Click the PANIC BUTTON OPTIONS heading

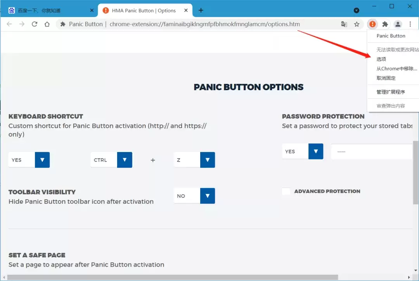249,87
